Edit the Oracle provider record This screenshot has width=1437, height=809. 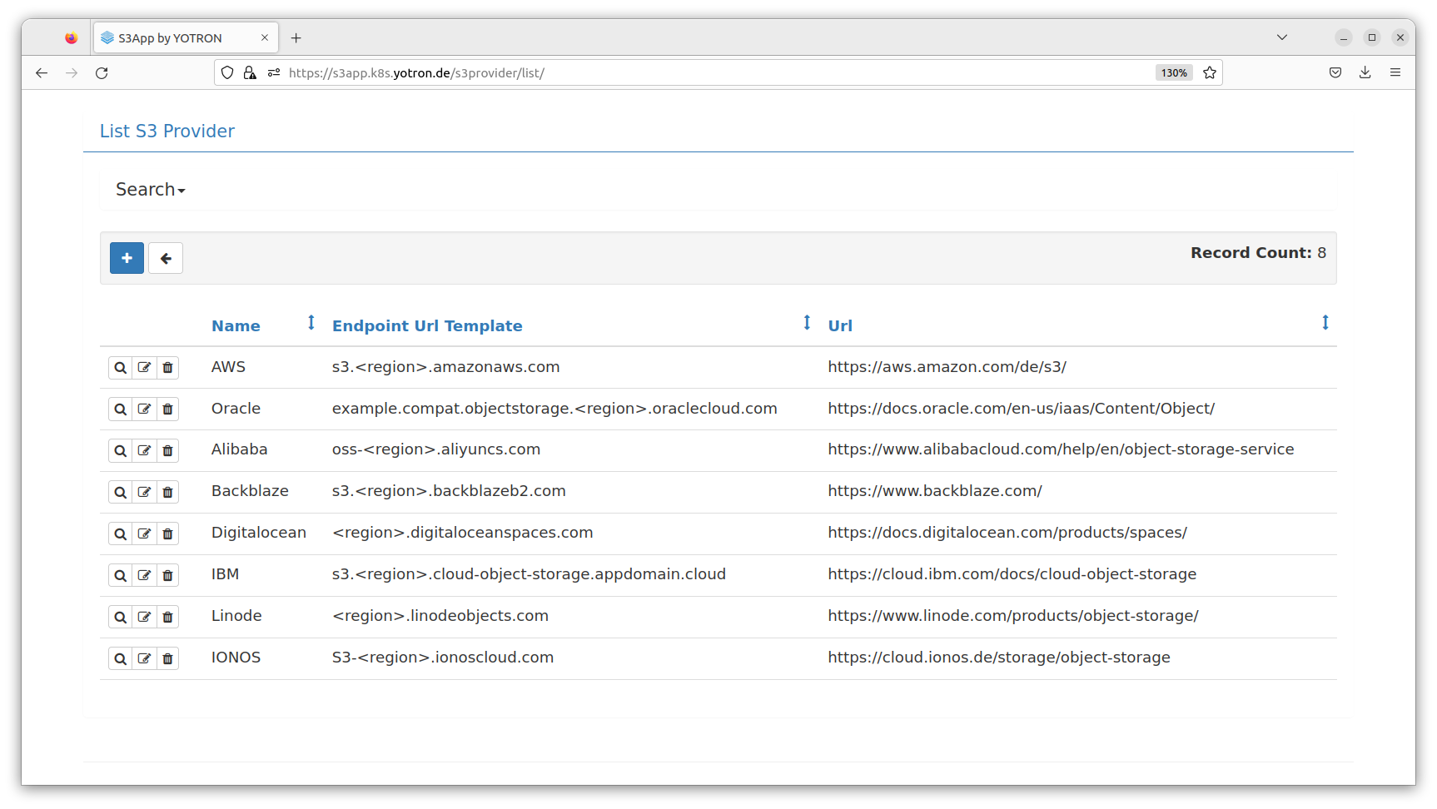144,409
